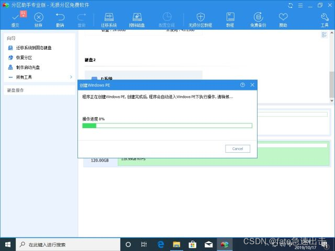This screenshot has height=251, width=335.
Task: Expand the 所有工具 chevron arrow
Action: (71, 77)
